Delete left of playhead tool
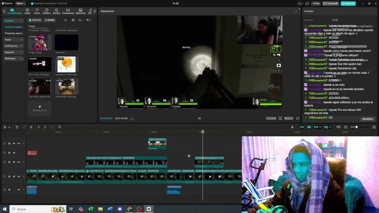Image resolution: width=379 pixels, height=213 pixels. 38,127
